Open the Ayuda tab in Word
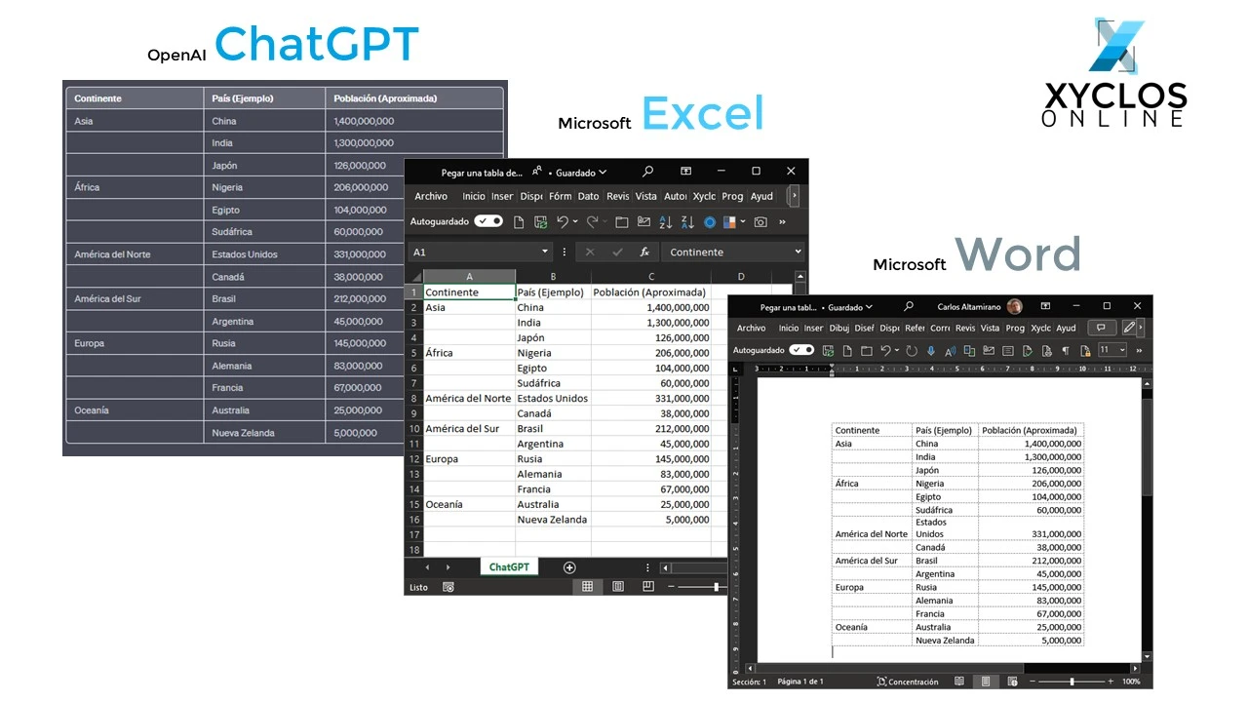This screenshot has width=1248, height=702. point(1066,329)
